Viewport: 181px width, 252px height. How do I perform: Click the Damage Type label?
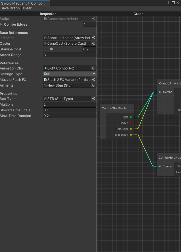[11, 74]
